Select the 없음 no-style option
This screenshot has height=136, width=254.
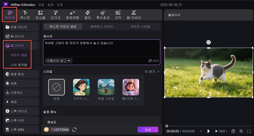click(56, 87)
